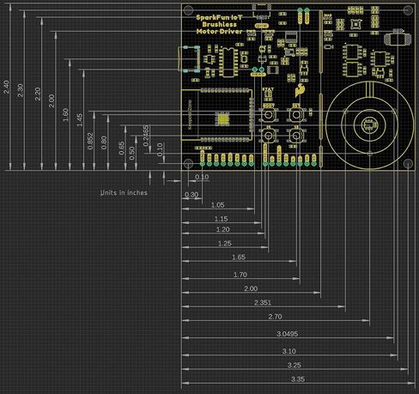Select the upright 0.10 horizontal dimension label
419x394 pixels.
coord(202,177)
